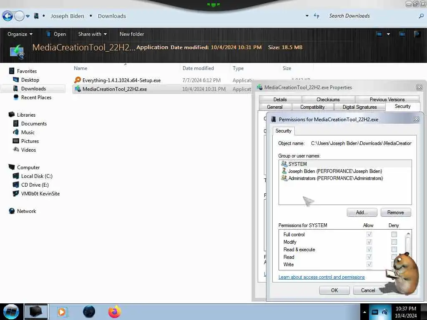The height and width of the screenshot is (320, 427).
Task: Click the CD Drive (E:) icon
Action: click(x=16, y=185)
